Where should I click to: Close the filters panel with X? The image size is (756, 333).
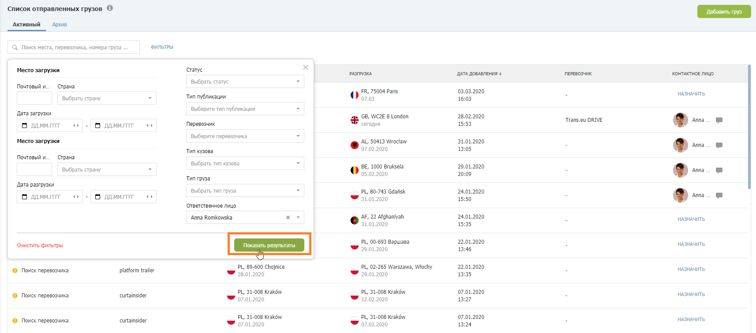tap(306, 67)
